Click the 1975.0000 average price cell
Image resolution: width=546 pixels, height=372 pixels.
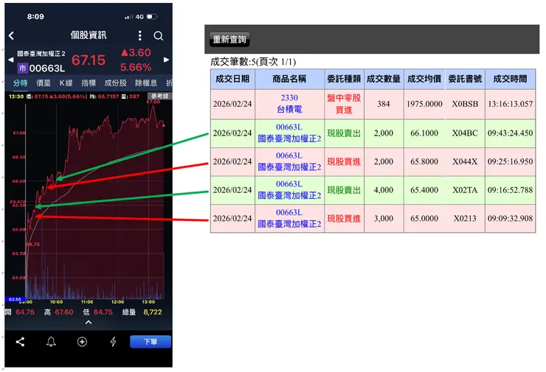pos(424,104)
